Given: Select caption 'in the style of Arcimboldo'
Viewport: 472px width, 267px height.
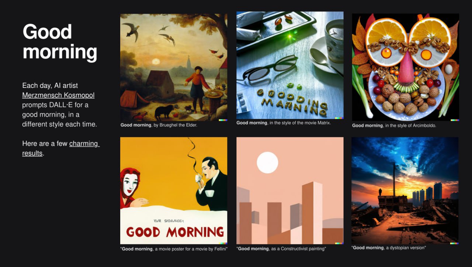Looking at the screenshot, I should point(410,126).
